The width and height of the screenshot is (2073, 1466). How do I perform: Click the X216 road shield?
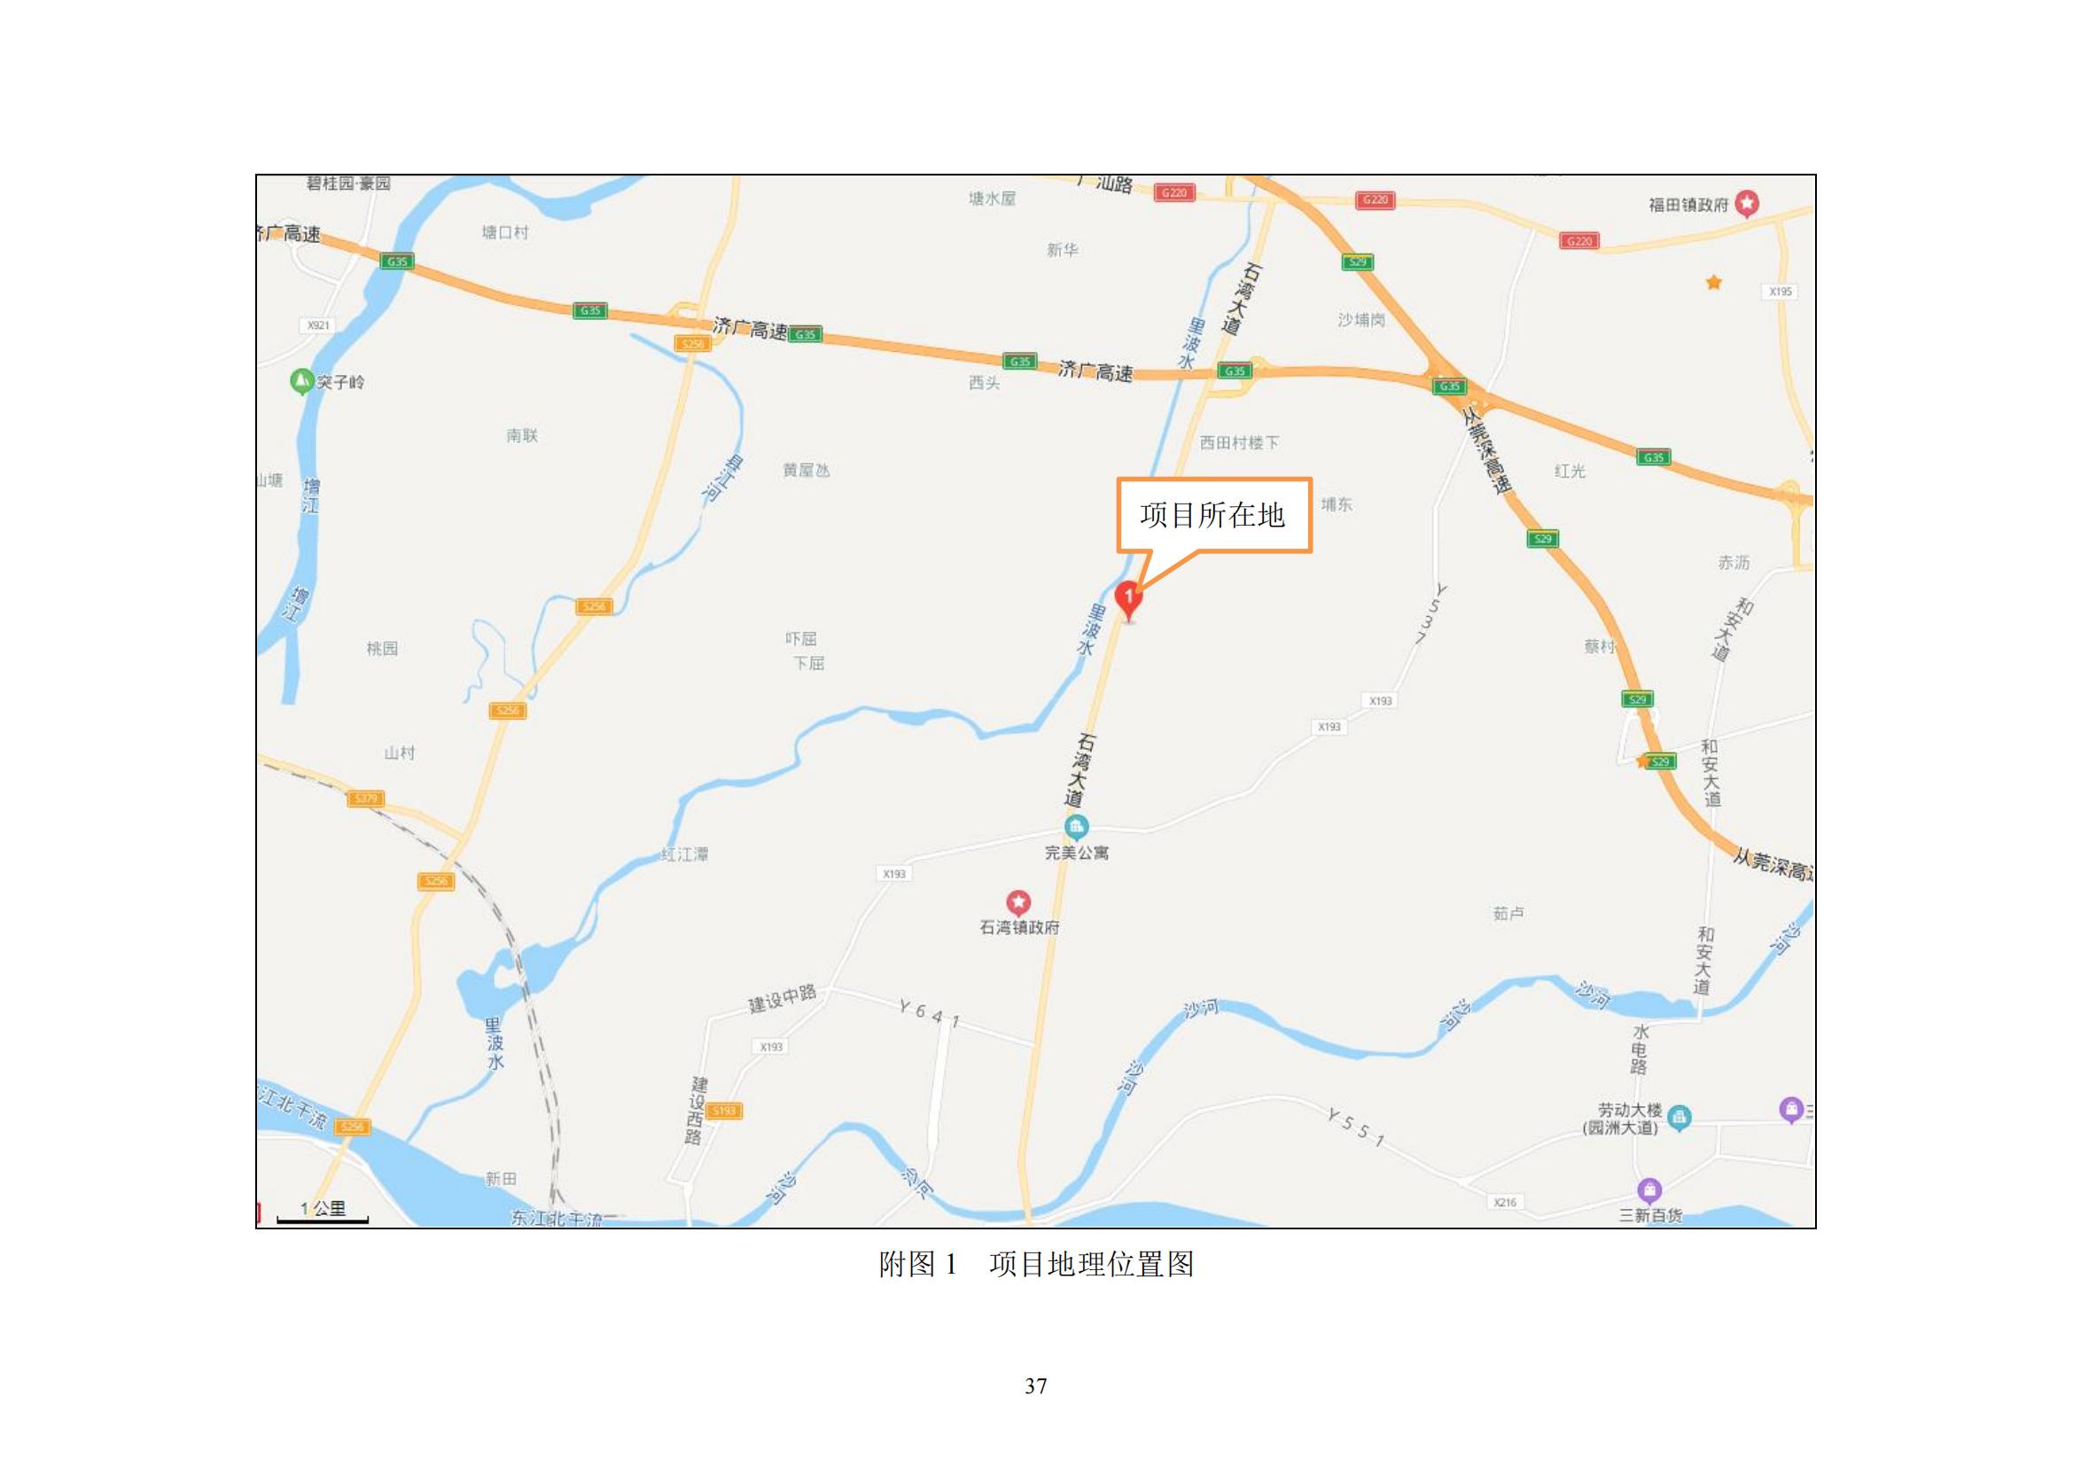click(x=1505, y=1203)
